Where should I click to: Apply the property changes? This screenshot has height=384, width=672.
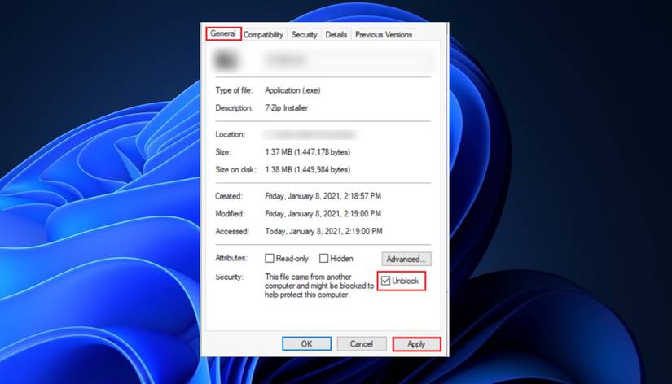pos(416,344)
